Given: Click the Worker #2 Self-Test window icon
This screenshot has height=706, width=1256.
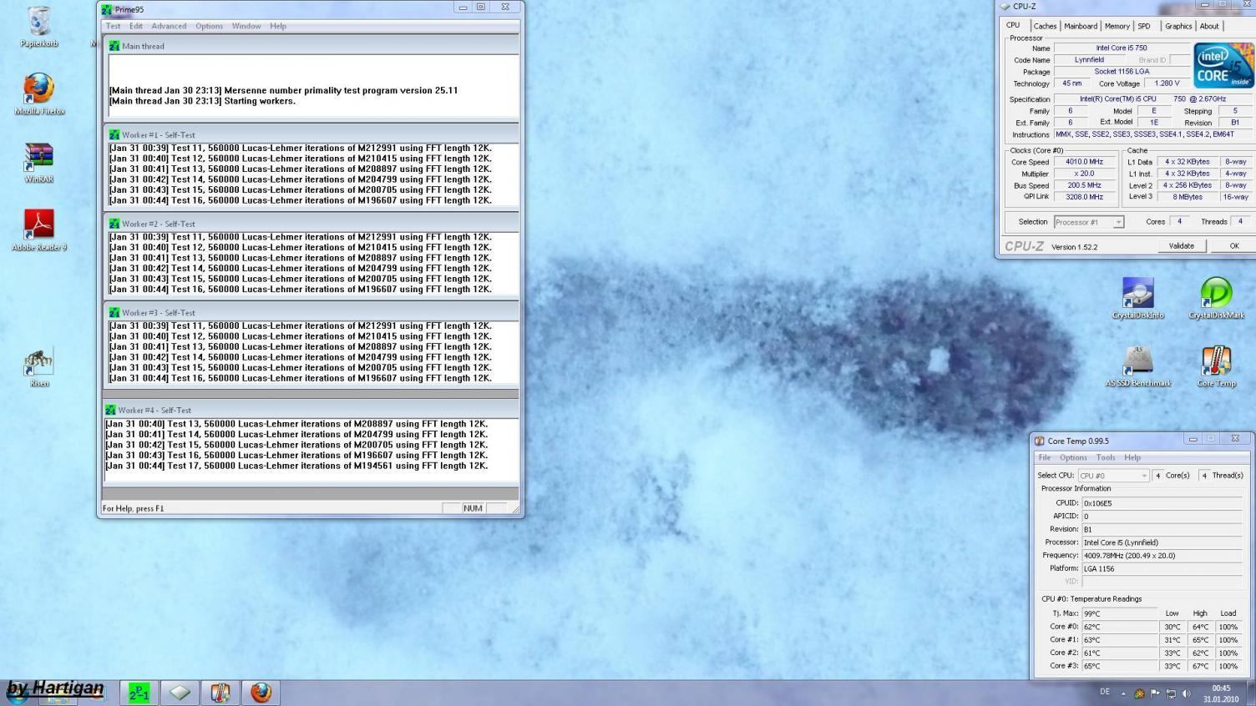Looking at the screenshot, I should (x=114, y=224).
